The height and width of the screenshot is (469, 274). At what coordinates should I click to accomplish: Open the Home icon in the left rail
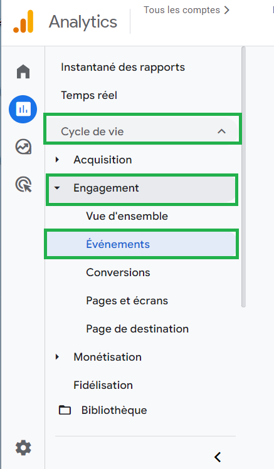point(23,71)
